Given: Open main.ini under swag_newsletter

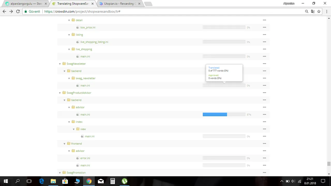Looking at the screenshot, I should tap(85, 86).
